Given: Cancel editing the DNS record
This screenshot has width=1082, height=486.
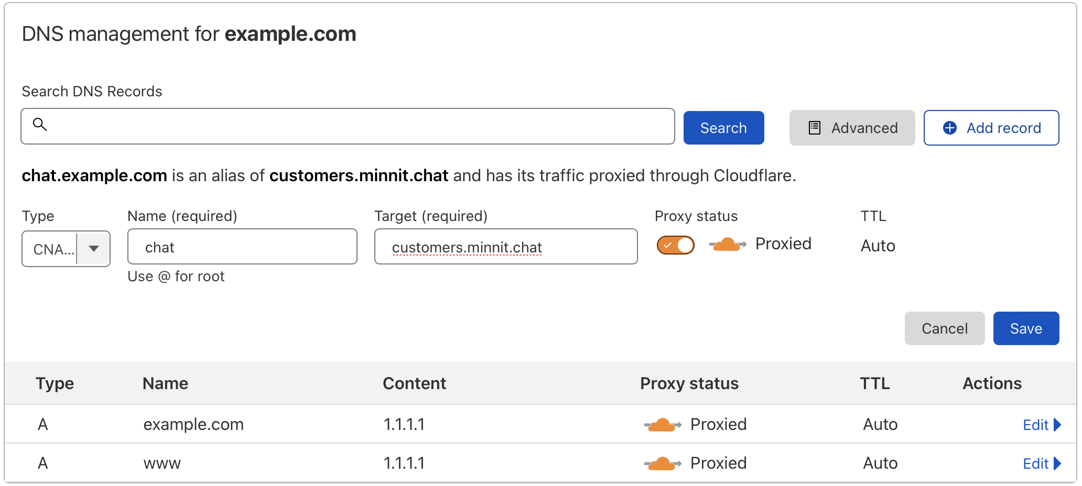Looking at the screenshot, I should [944, 328].
